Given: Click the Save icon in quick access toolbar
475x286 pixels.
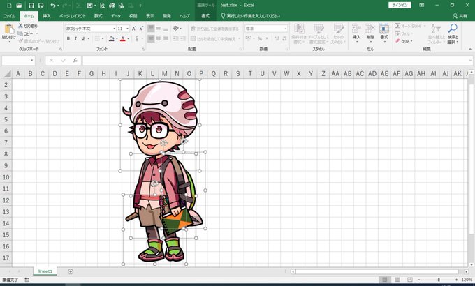Looking at the screenshot, I should coord(31,6).
